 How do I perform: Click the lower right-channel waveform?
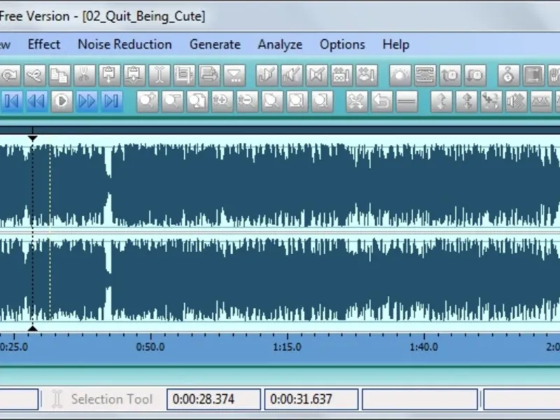280,280
